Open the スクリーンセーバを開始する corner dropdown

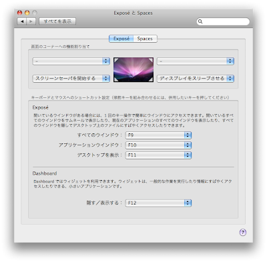[x=71, y=79]
